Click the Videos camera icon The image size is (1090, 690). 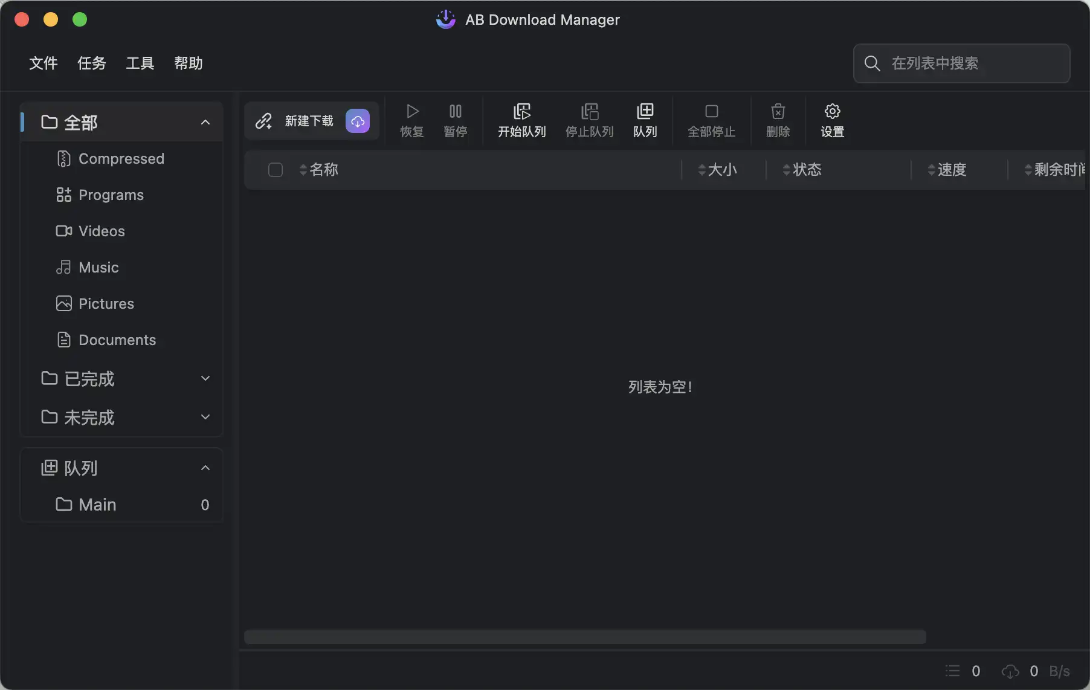tap(63, 231)
